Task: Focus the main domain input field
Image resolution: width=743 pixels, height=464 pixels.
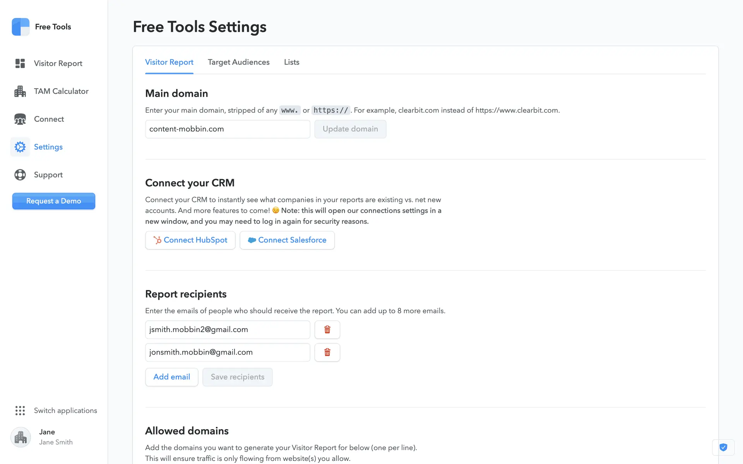Action: pos(227,129)
